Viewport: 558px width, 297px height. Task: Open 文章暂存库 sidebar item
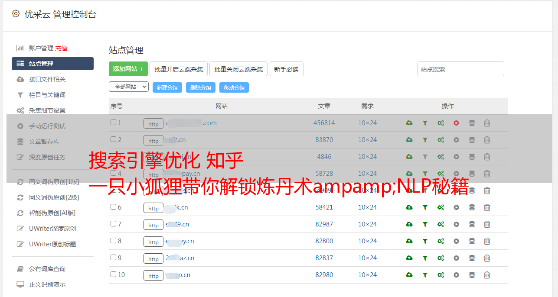pos(44,142)
